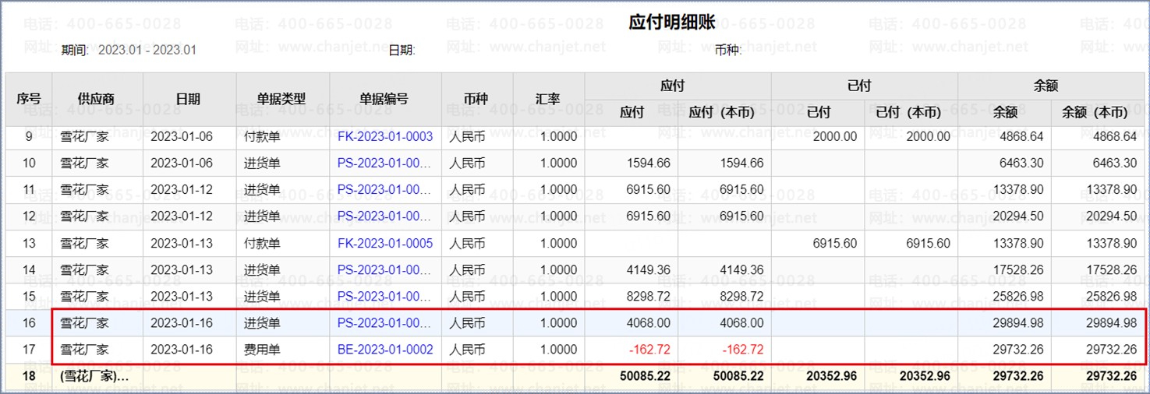Open document link FK-2023-01-0003
Screen dimensions: 1150x394
pyautogui.click(x=385, y=136)
